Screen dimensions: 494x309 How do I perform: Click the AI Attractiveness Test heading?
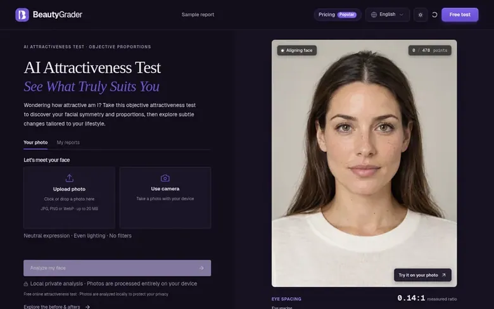92,67
